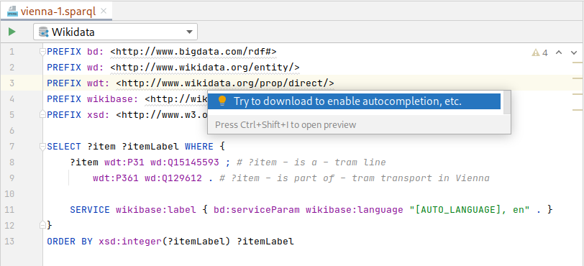This screenshot has width=584, height=266.
Task: Click line number 10 in the gutter
Action: pyautogui.click(x=9, y=194)
